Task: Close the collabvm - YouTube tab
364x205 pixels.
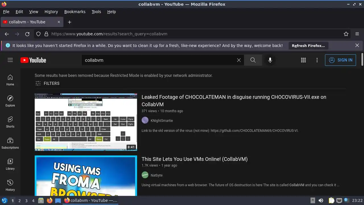Action: click(x=59, y=22)
